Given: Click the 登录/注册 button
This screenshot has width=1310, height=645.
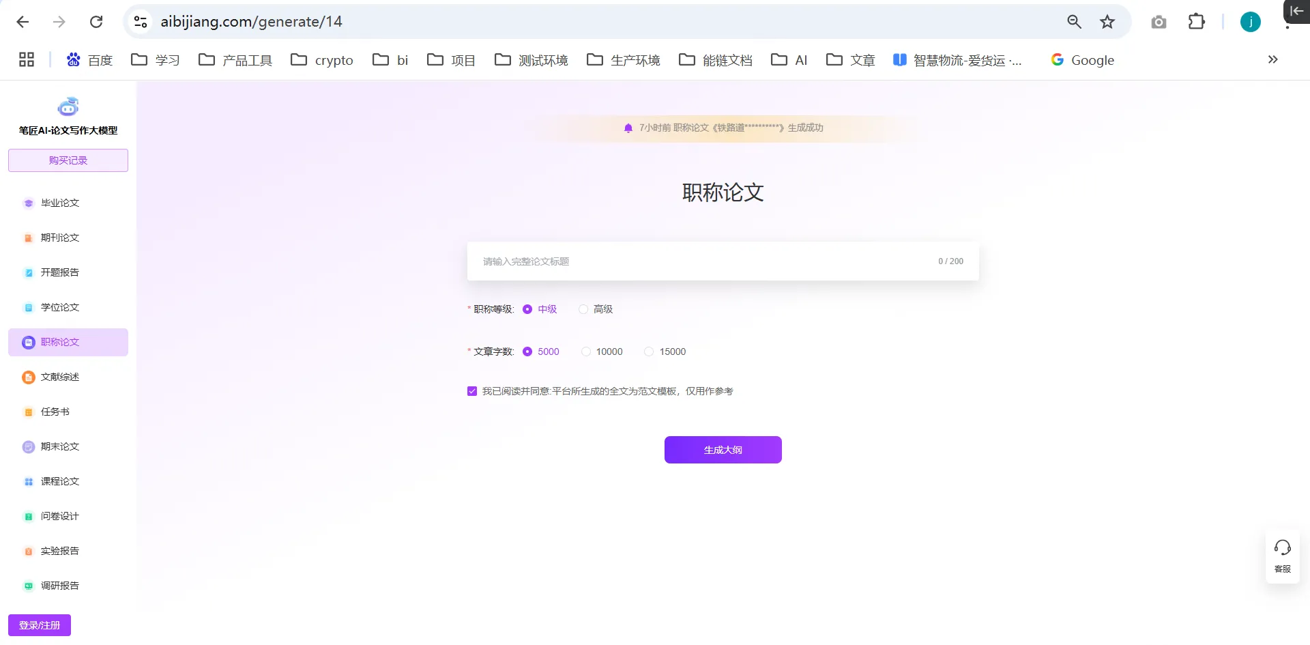Looking at the screenshot, I should (x=40, y=625).
